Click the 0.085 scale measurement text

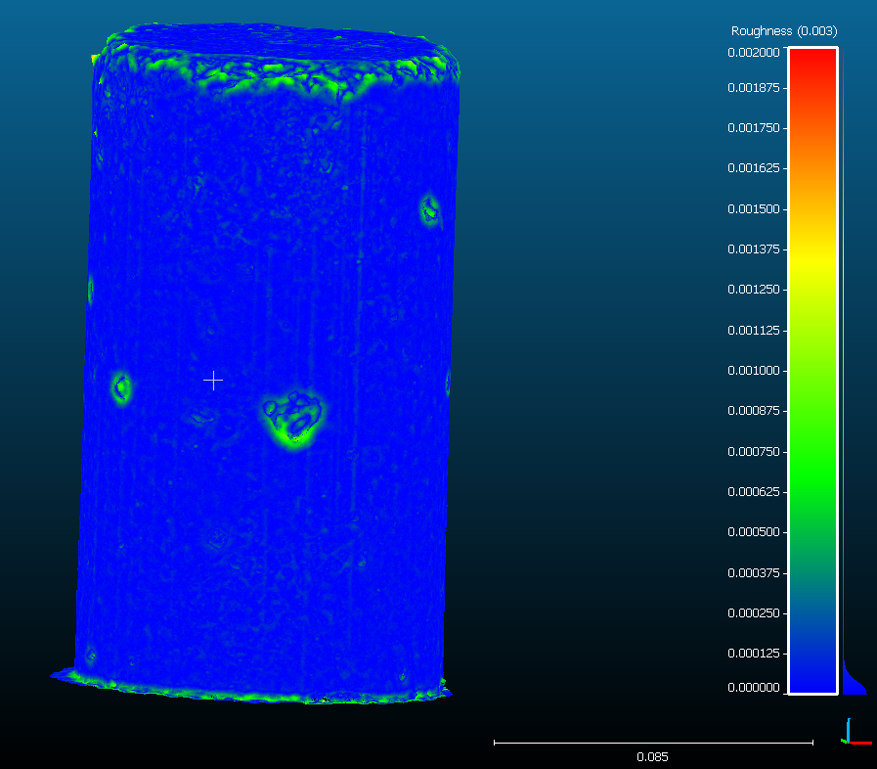click(653, 756)
